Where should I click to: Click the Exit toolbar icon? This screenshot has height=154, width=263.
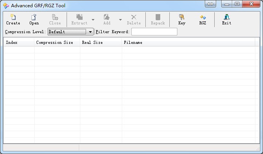coord(226,19)
